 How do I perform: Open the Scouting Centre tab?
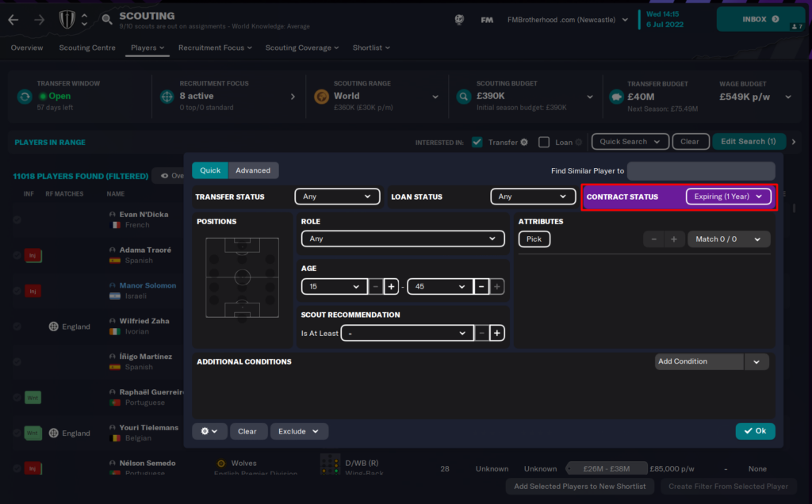[87, 48]
